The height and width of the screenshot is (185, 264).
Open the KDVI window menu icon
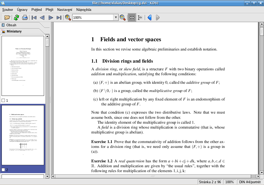(3, 3)
